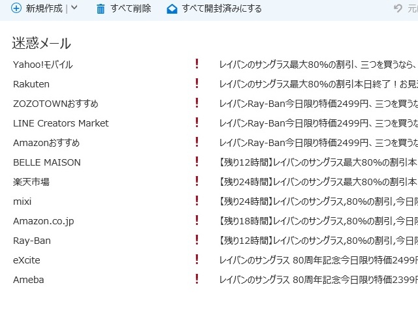Click the red exclamation icon on Amazonおすすめ row
Screen dimensions: 418x313
pyautogui.click(x=197, y=142)
